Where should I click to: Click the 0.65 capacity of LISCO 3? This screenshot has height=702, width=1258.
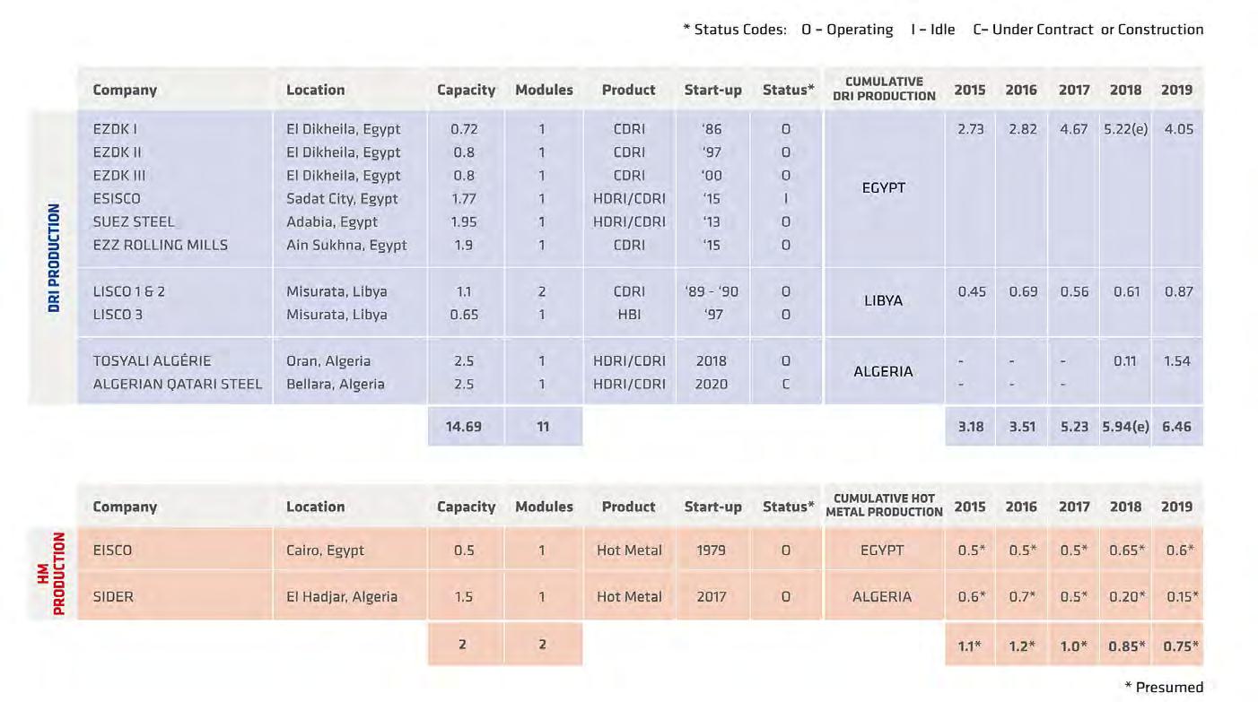(464, 315)
